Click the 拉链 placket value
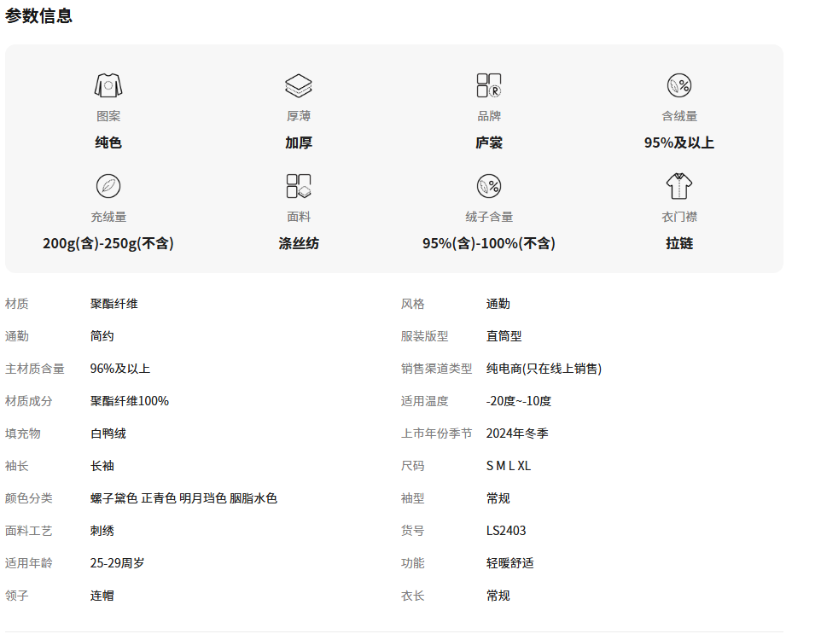The height and width of the screenshot is (634, 821). point(679,243)
